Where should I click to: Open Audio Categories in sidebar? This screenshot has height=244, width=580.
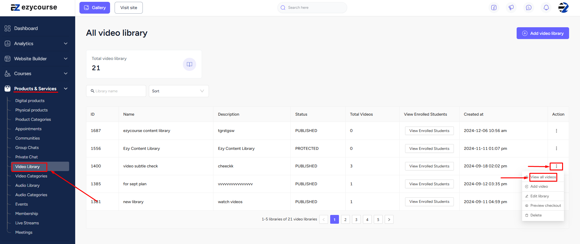pos(31,195)
